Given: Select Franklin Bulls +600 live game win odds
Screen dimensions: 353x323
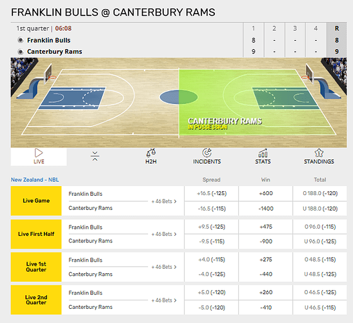Looking at the screenshot, I should (x=266, y=193).
